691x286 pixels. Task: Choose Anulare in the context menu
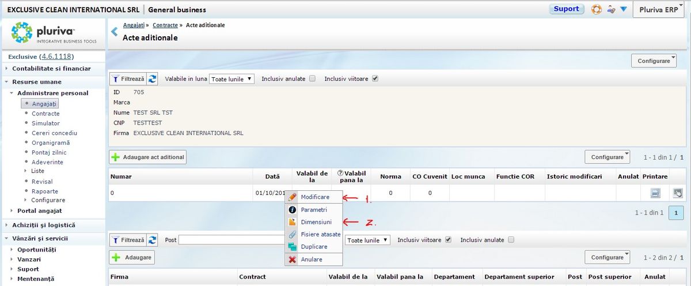click(x=312, y=259)
